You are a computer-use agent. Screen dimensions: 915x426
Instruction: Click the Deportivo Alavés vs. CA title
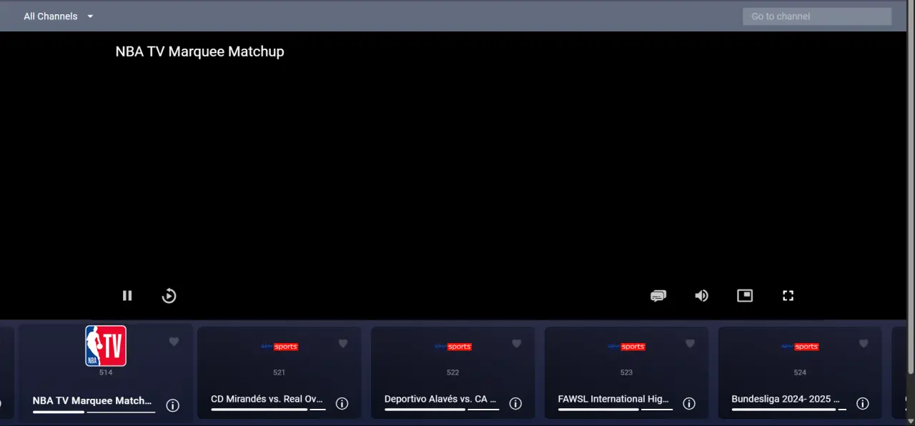click(x=440, y=399)
